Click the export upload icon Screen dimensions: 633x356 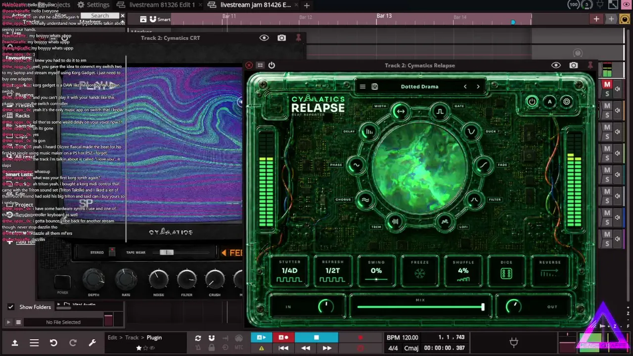tap(15, 343)
